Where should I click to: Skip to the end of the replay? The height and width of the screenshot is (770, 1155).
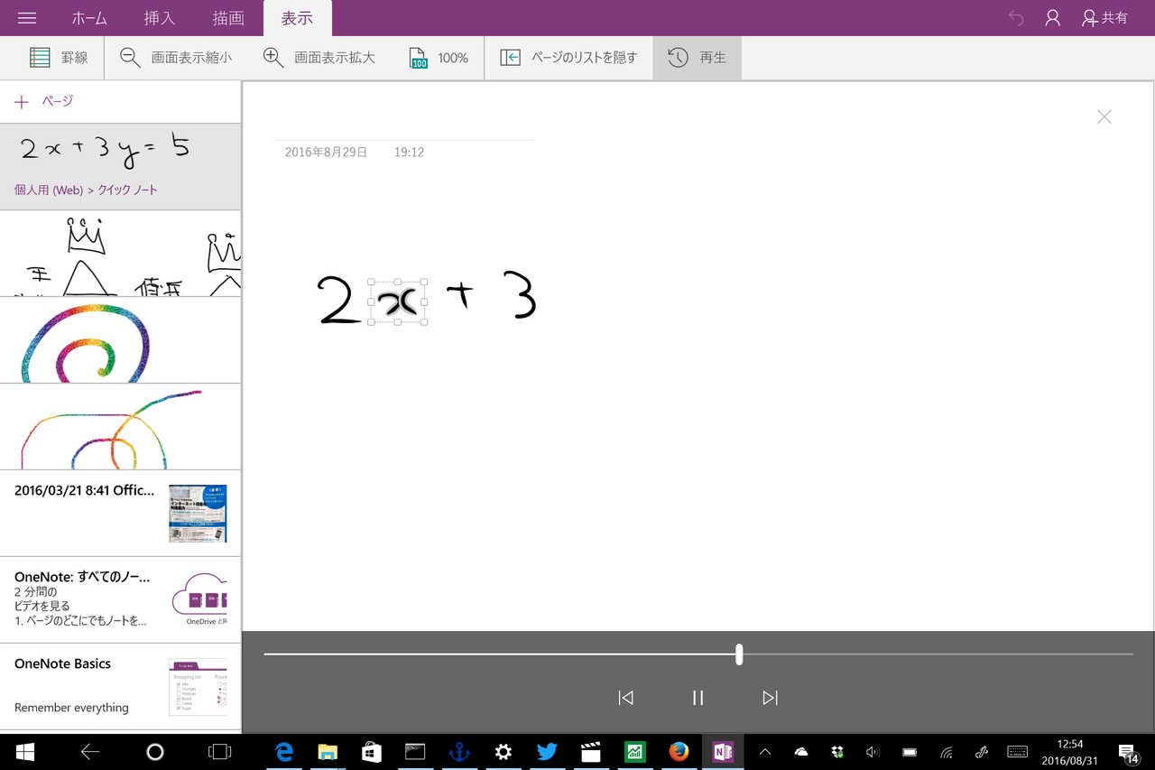click(770, 697)
